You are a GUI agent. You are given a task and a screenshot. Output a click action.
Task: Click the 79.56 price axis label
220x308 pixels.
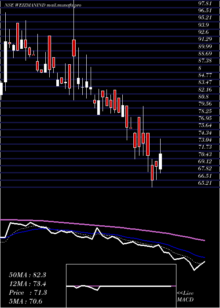(205, 104)
